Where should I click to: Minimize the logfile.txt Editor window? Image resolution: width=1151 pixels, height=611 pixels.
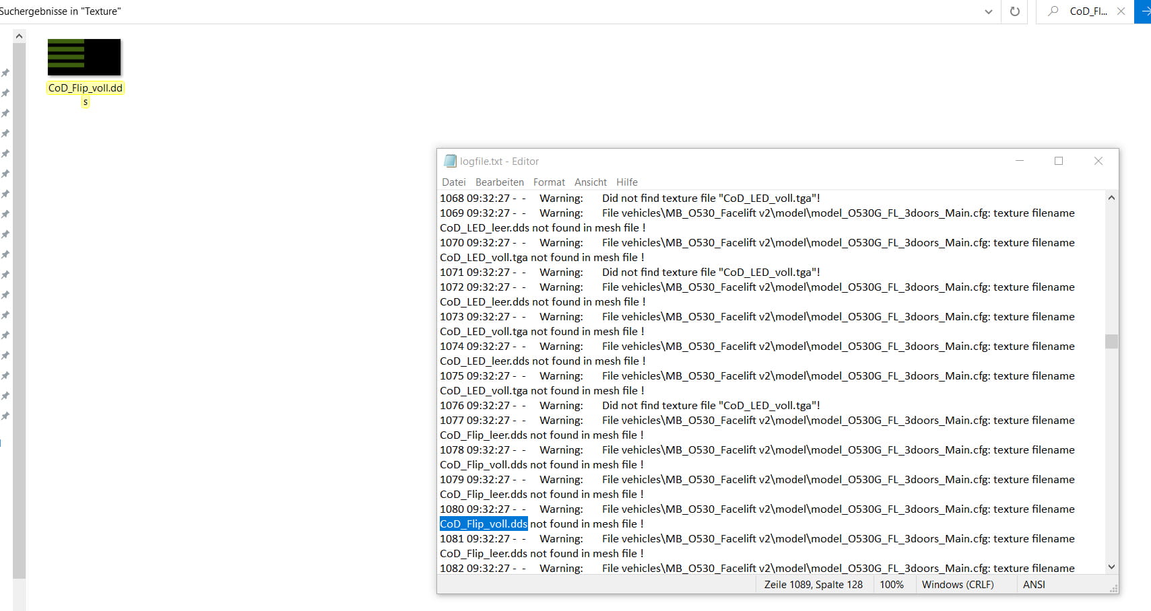click(x=1020, y=161)
